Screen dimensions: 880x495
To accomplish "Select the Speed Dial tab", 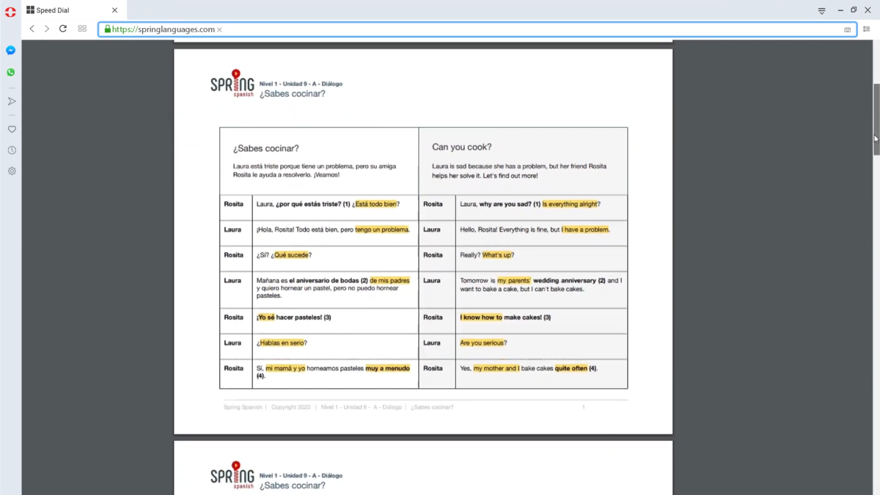I will pyautogui.click(x=74, y=10).
